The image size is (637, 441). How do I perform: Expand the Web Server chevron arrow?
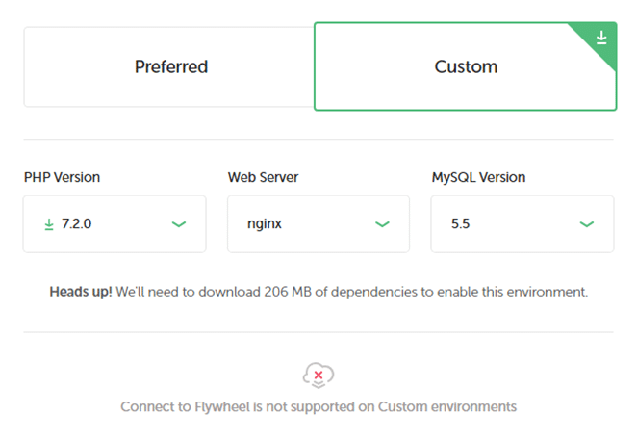pos(382,224)
